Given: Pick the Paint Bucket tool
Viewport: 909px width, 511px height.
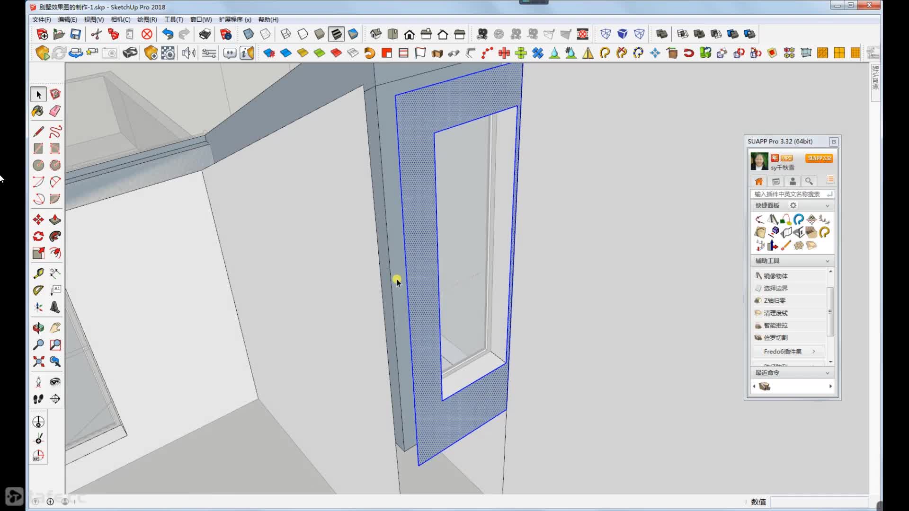Looking at the screenshot, I should coord(38,111).
